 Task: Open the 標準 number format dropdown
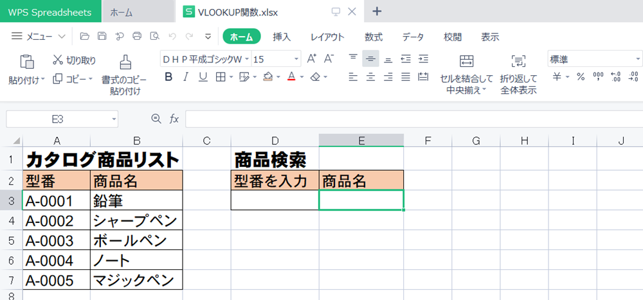click(x=638, y=59)
